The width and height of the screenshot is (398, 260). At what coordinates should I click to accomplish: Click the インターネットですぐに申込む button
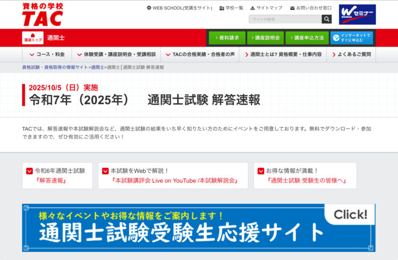[x=351, y=38]
